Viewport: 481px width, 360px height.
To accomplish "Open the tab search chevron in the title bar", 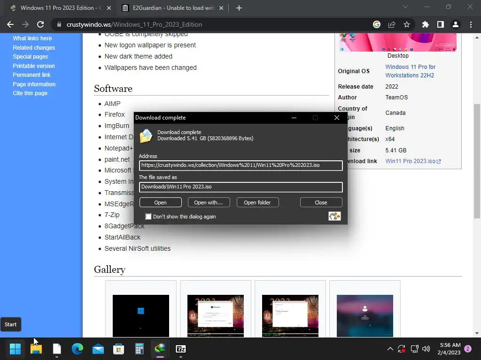I will (x=405, y=7).
